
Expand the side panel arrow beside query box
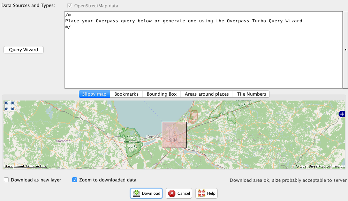[x=345, y=50]
